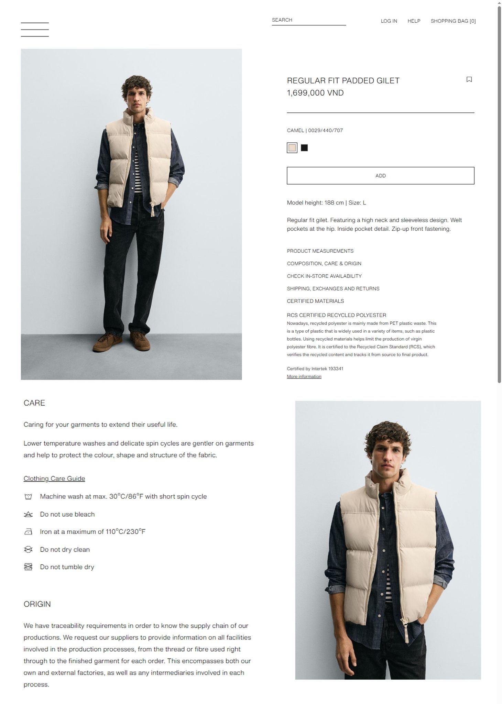The width and height of the screenshot is (502, 704).
Task: Add the gilet to the bag
Action: click(381, 176)
